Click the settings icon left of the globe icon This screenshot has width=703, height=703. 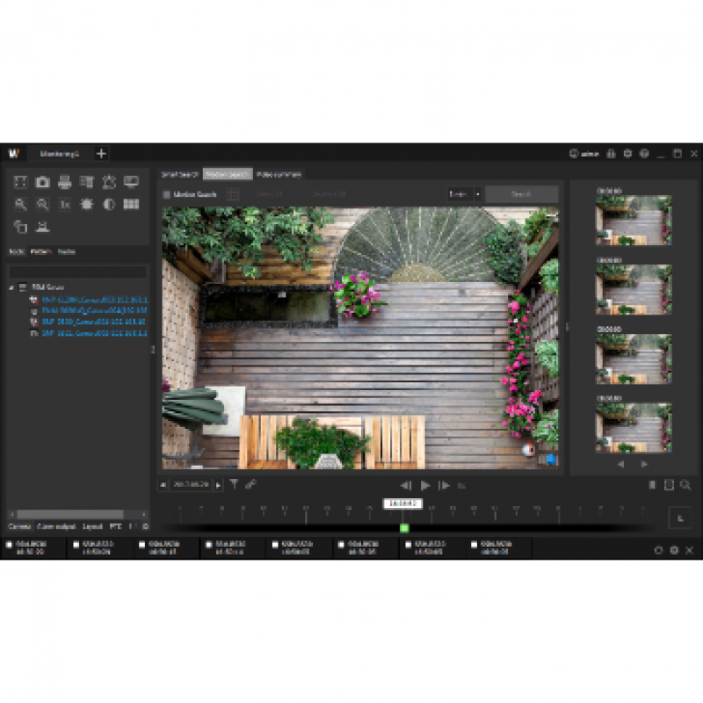point(627,154)
